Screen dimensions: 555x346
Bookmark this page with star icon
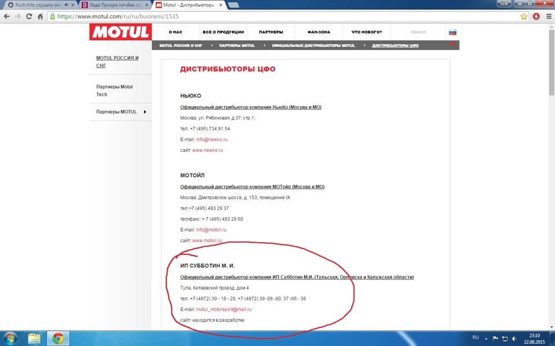click(524, 16)
